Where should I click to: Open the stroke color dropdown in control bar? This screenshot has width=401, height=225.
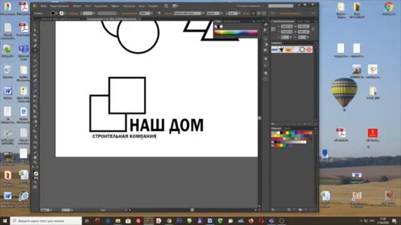tap(65, 13)
